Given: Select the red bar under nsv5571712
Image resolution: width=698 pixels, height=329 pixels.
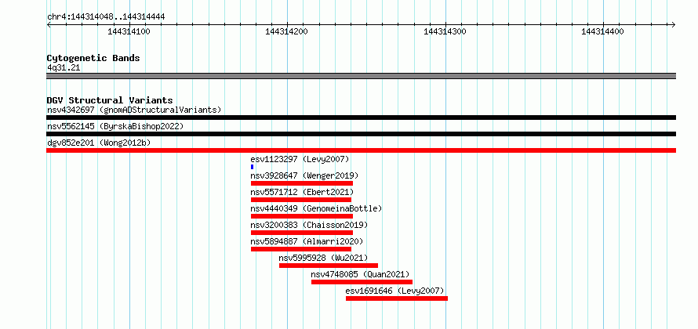Looking at the screenshot, I should 301,200.
